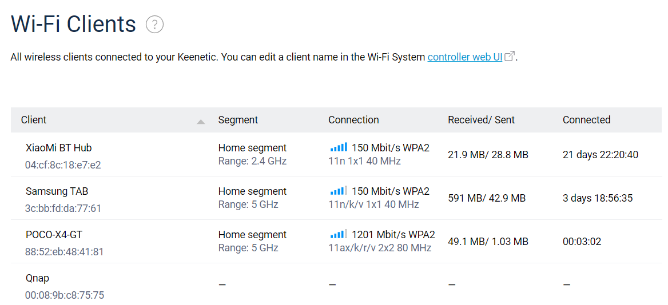Select the Samsung TAB client name
Viewport: 668px width, 305px height.
pos(57,191)
